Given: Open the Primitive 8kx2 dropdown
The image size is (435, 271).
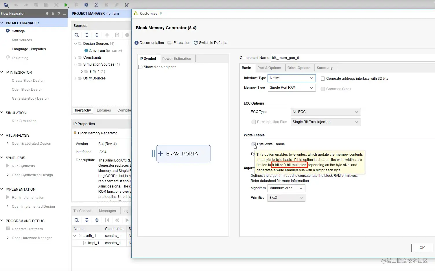Looking at the screenshot, I should 286,198.
